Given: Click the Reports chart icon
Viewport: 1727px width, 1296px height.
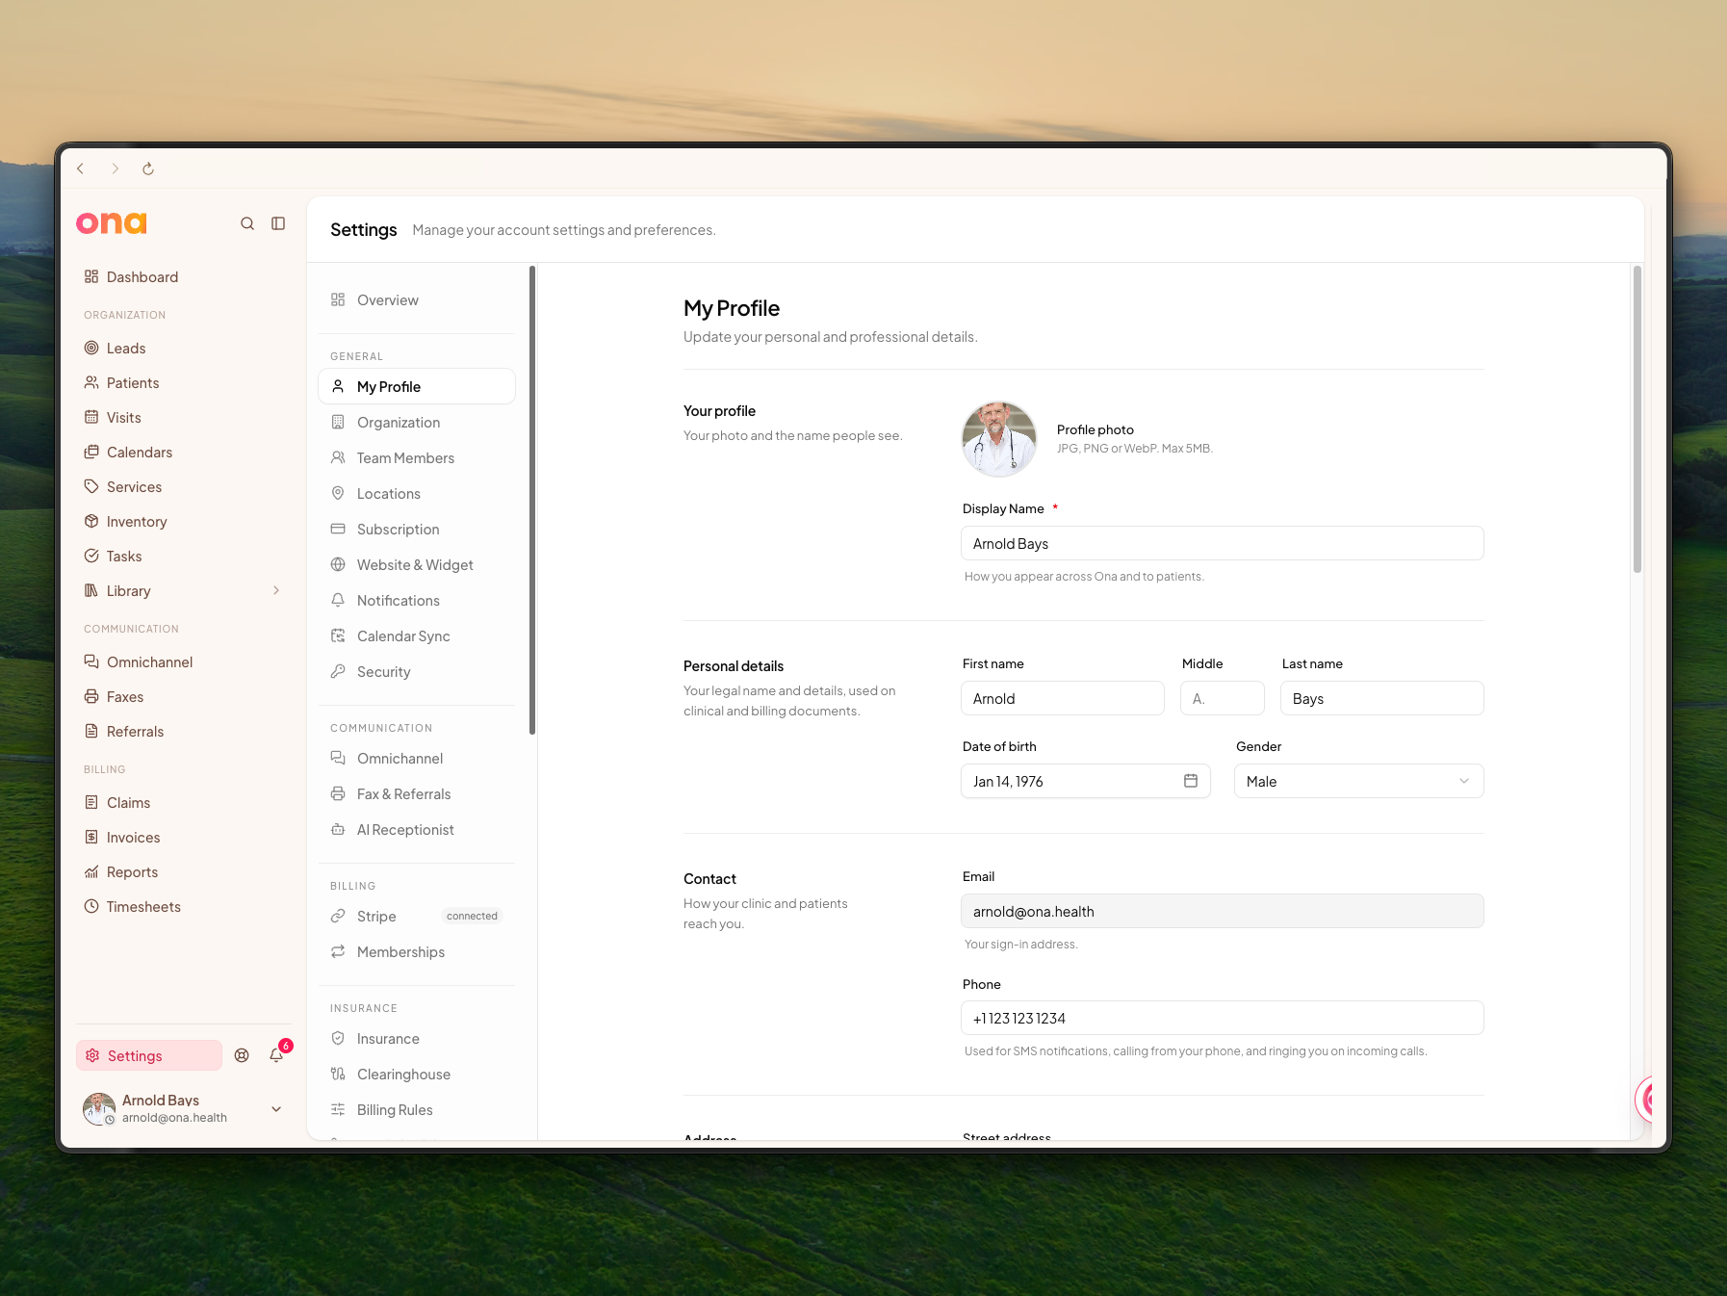Looking at the screenshot, I should [91, 871].
